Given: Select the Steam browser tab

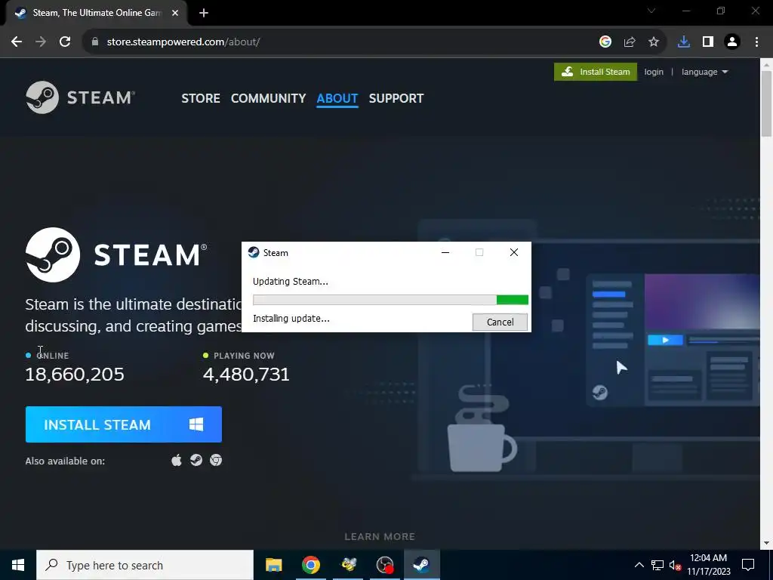Looking at the screenshot, I should (x=96, y=13).
